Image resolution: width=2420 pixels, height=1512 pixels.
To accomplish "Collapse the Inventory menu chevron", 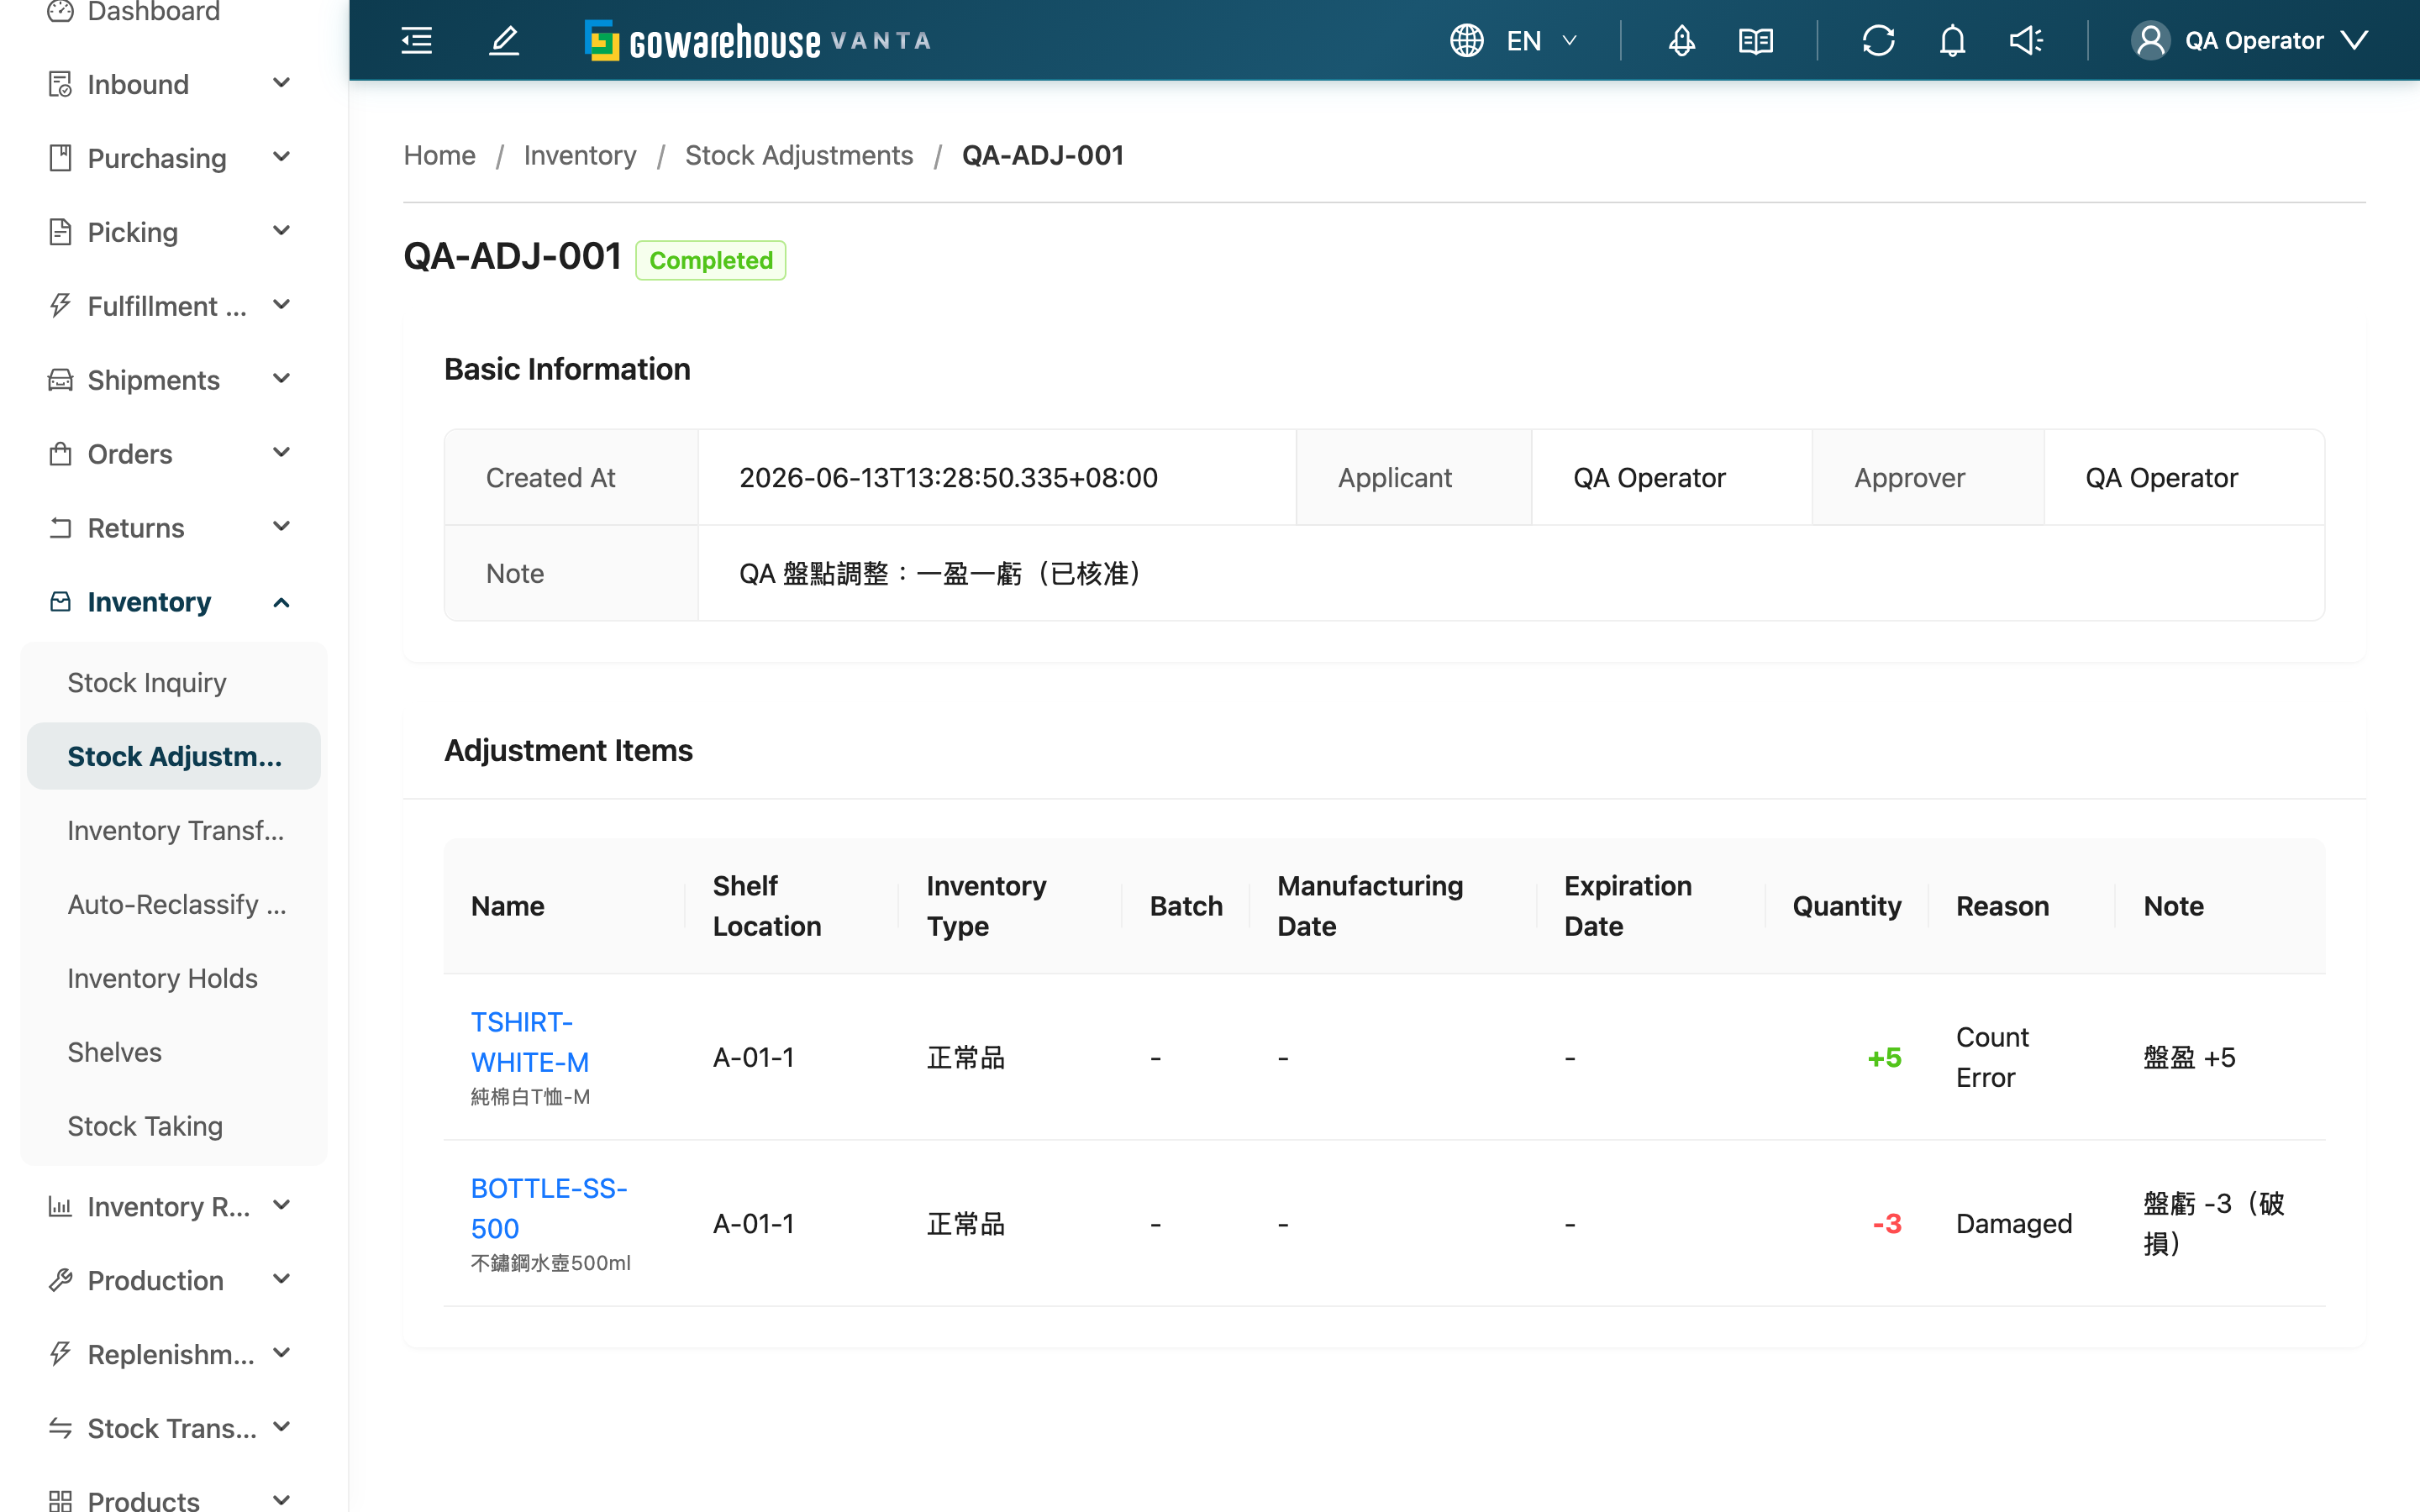I will click(282, 602).
